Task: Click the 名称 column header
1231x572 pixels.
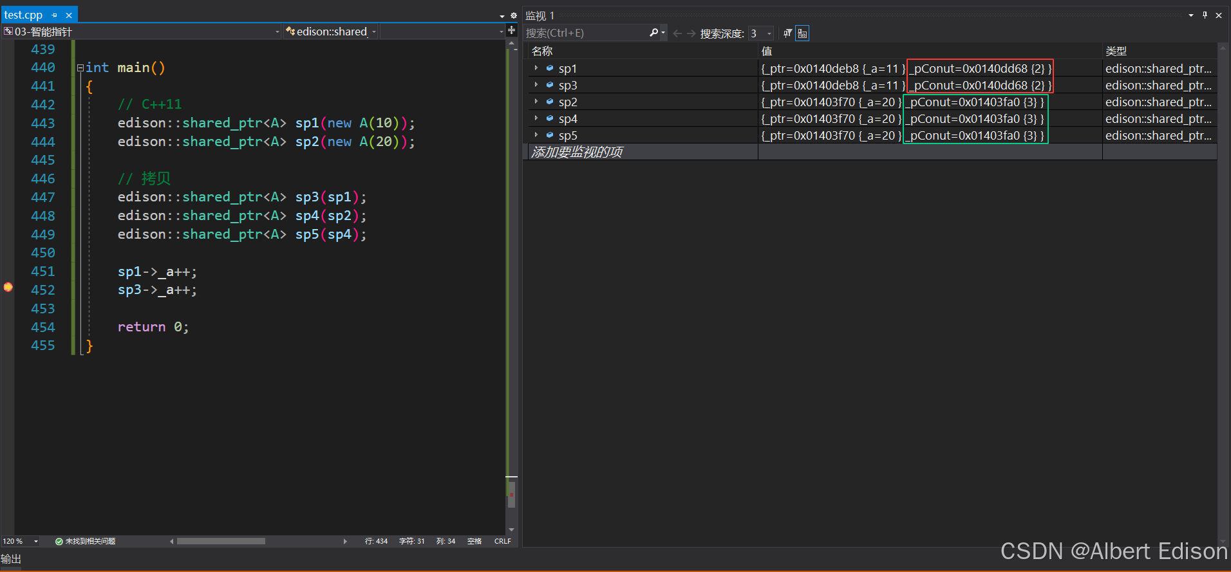Action: pos(642,51)
